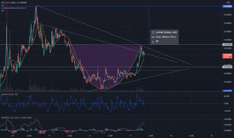The width and height of the screenshot is (234, 138).
Task: Select the 0.044000 blue price label
Action: [227, 6]
